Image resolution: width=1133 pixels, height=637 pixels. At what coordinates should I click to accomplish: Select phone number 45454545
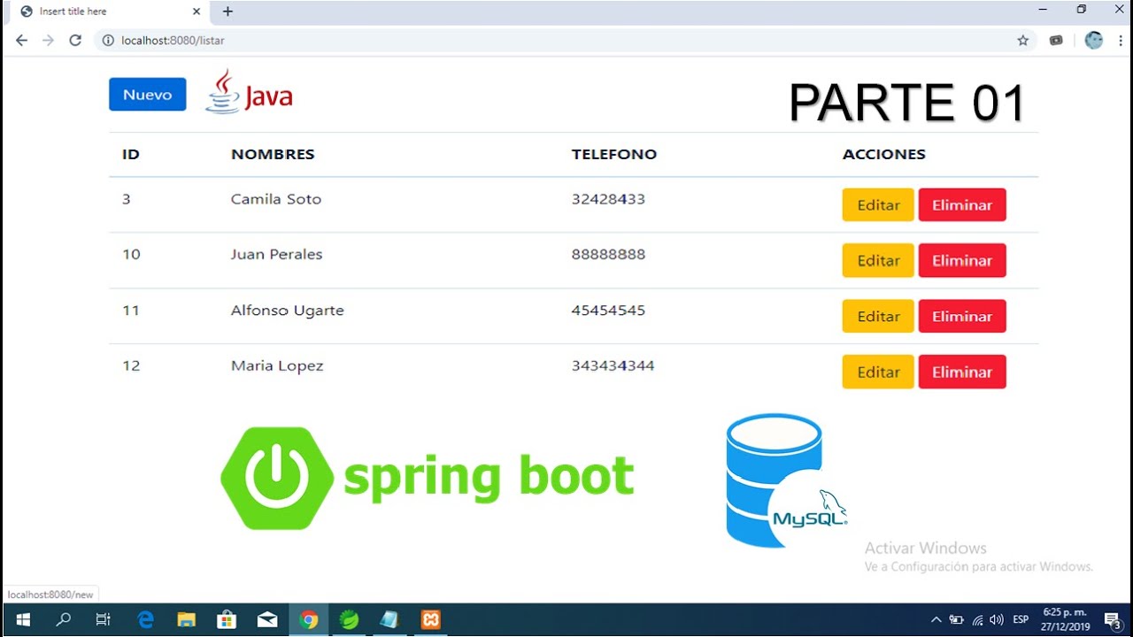(608, 311)
